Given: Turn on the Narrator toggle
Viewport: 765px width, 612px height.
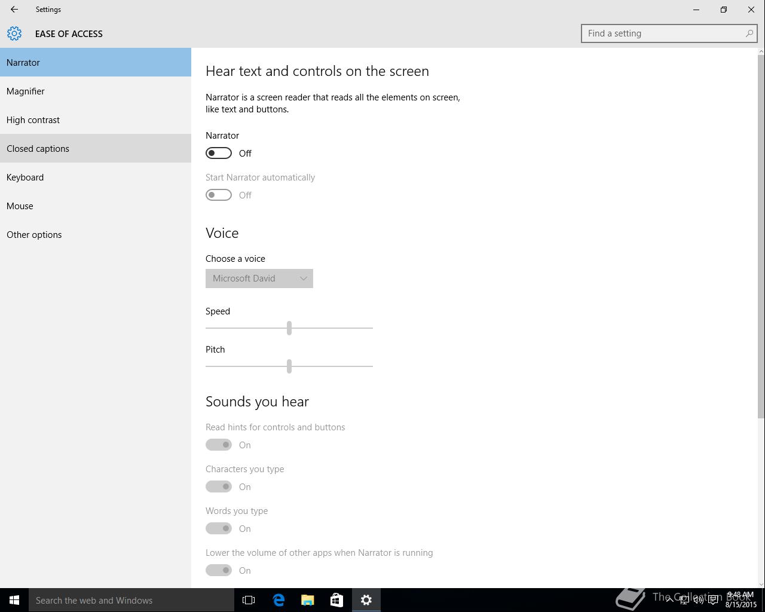Looking at the screenshot, I should 219,153.
